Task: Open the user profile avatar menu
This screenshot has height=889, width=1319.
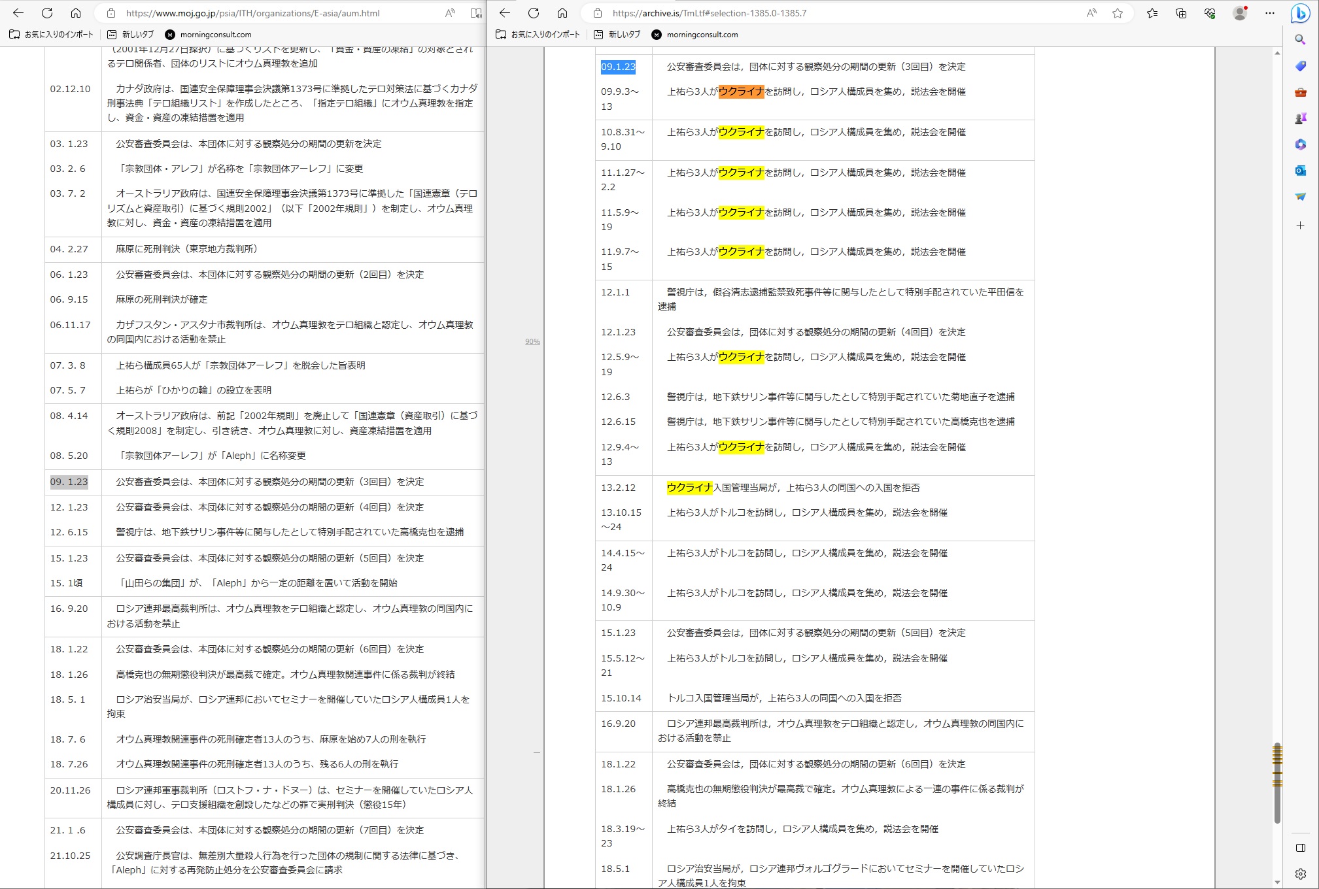Action: (1240, 13)
